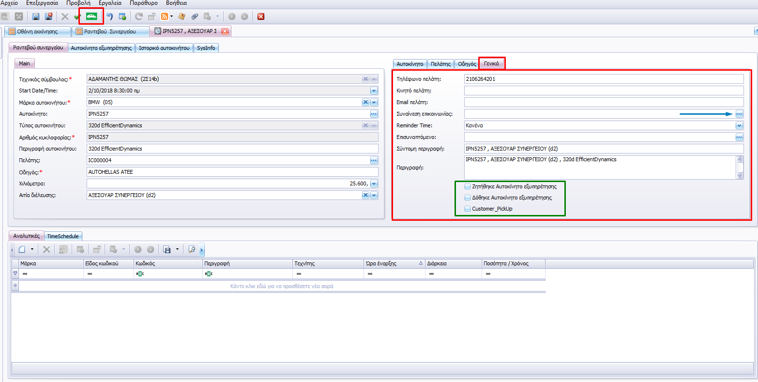Click the Πελάτης field ellipsis button
The image size is (758, 382).
[374, 160]
